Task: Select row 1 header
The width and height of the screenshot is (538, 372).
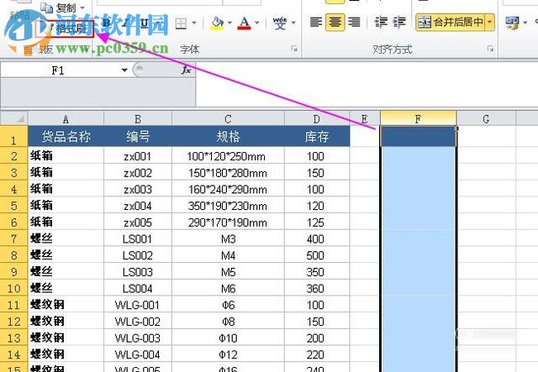Action: (x=13, y=137)
